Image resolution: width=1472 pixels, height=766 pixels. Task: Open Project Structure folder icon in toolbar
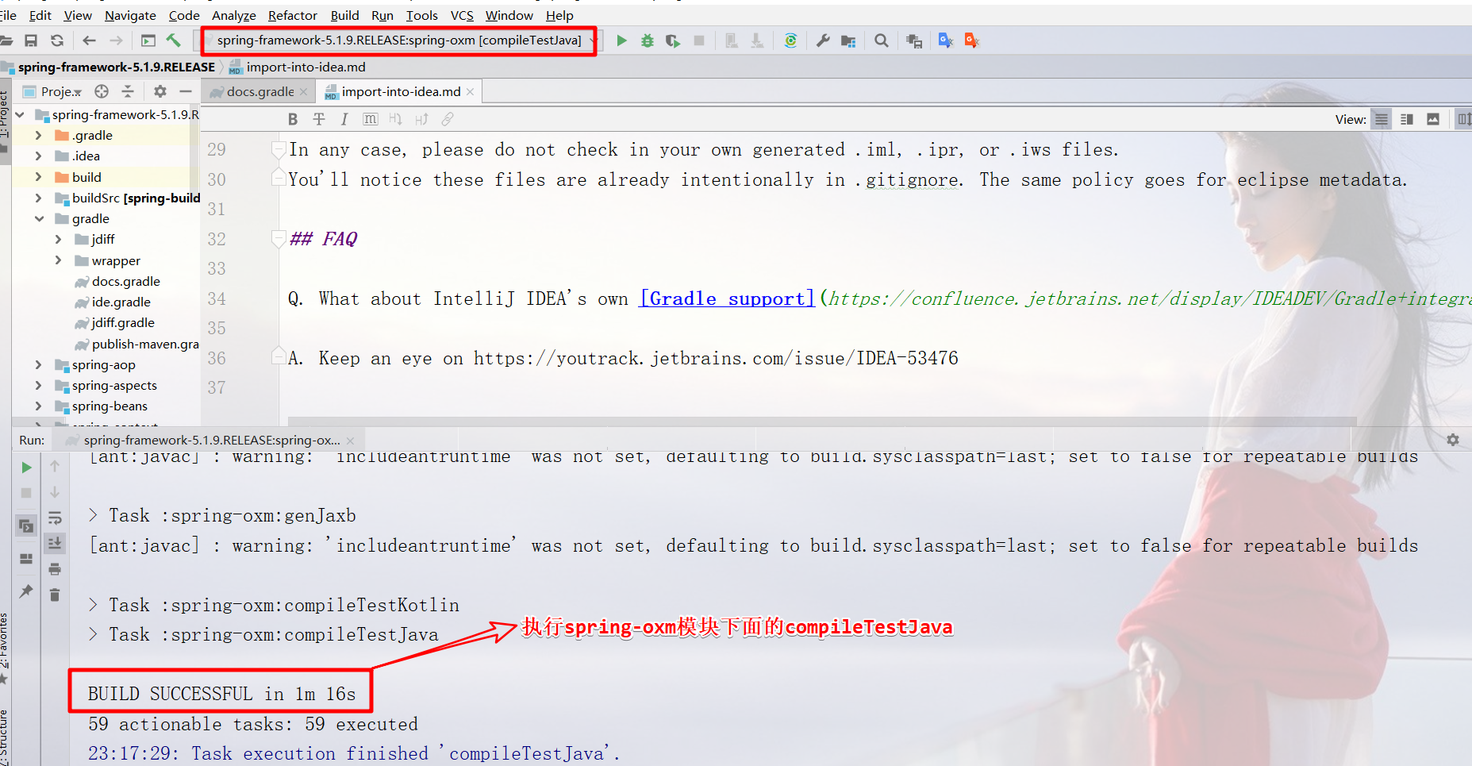[x=848, y=40]
